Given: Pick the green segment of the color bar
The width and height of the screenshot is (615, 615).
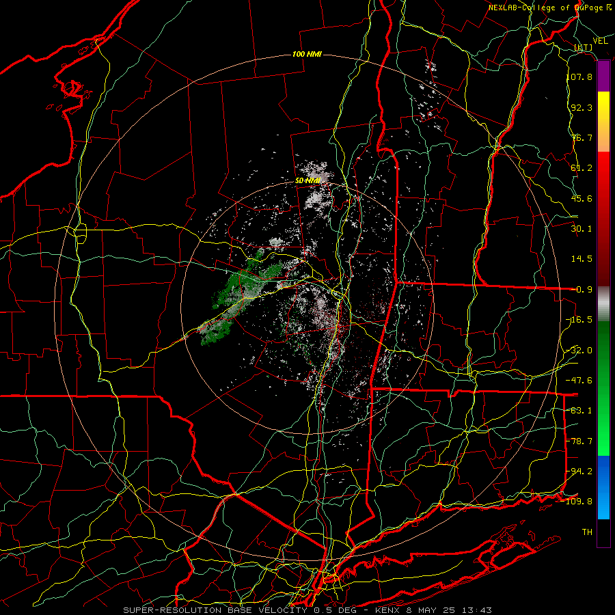Looking at the screenshot, I should coord(603,388).
